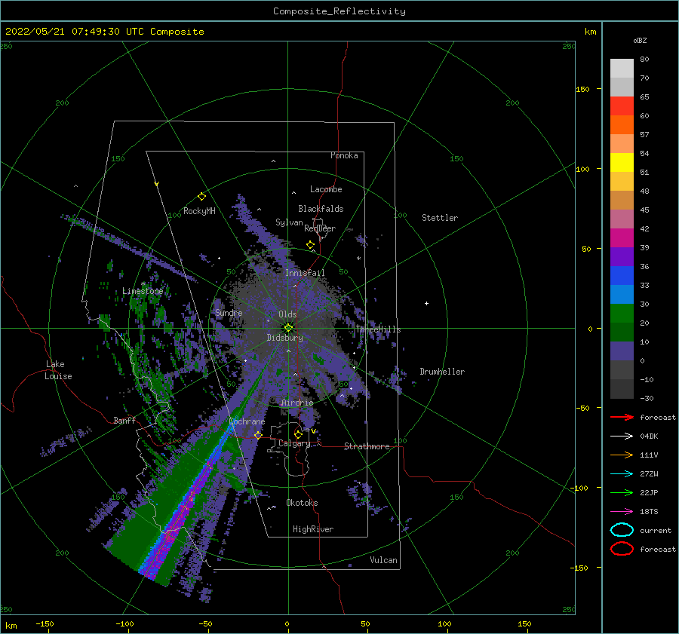Viewport: 679px width, 634px height.
Task: Click the km unit label at bottom left
Action: [11, 626]
